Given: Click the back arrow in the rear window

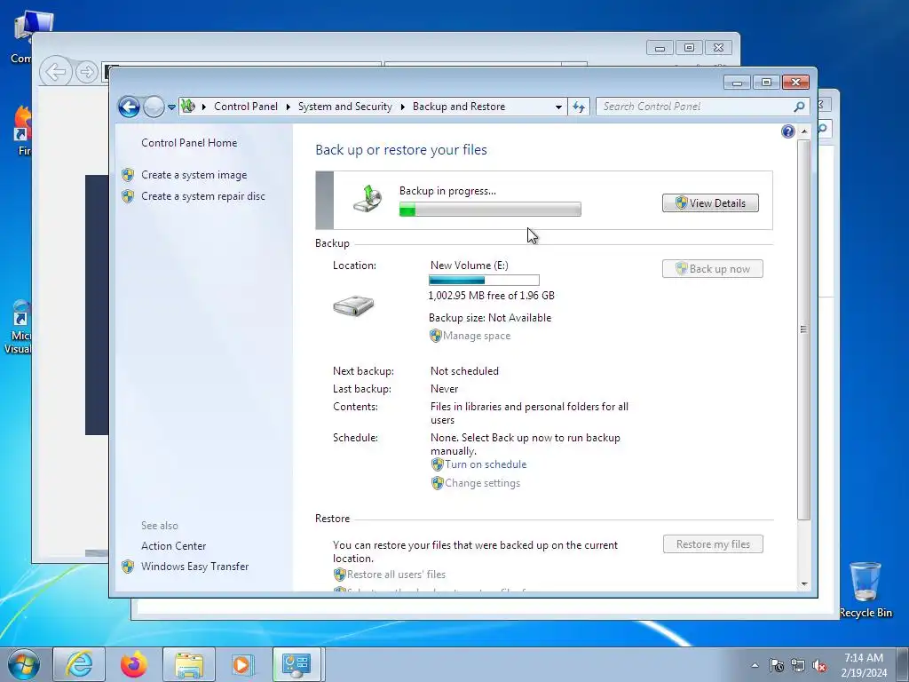Looking at the screenshot, I should click(x=56, y=72).
